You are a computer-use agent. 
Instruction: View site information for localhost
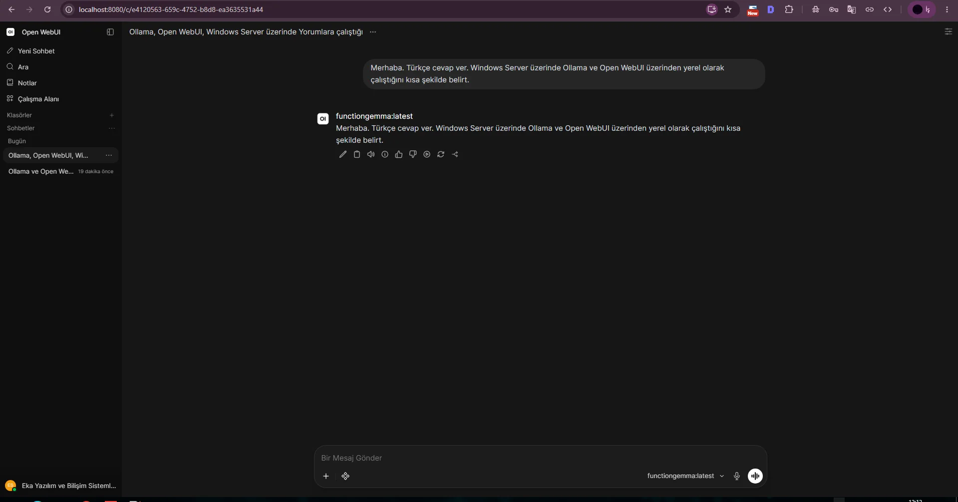point(69,9)
